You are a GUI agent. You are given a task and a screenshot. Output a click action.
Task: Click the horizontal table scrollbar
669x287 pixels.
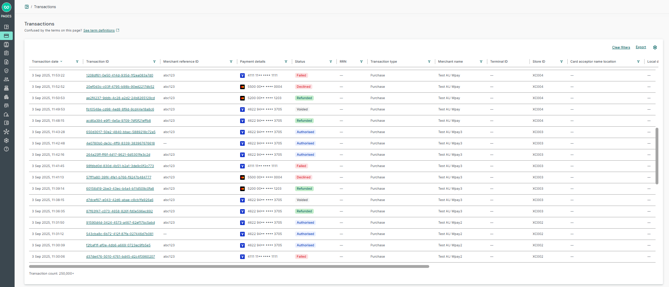(229, 266)
